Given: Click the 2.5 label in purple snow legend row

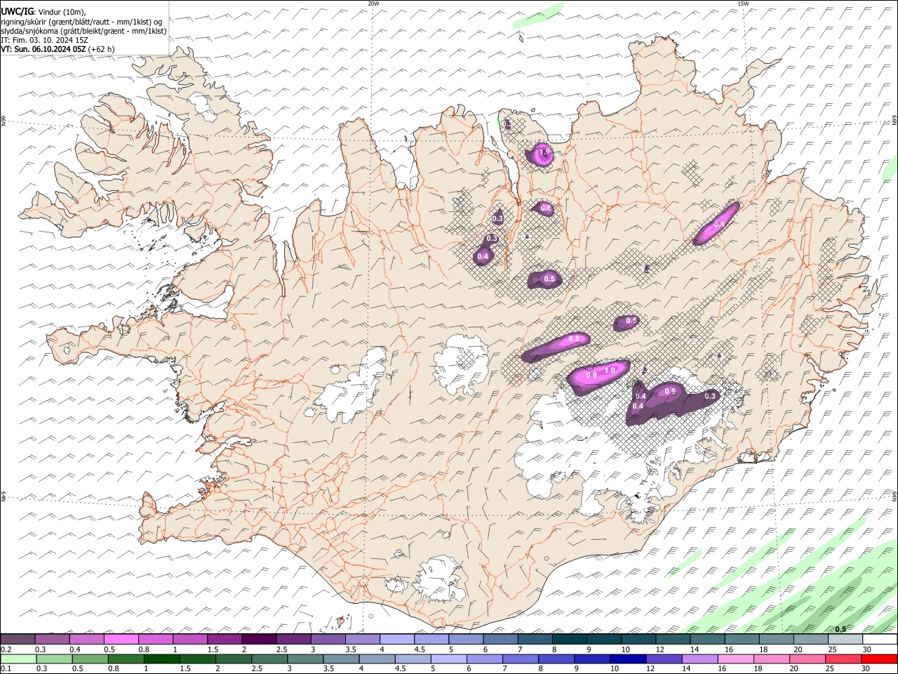Looking at the screenshot, I should tap(281, 649).
